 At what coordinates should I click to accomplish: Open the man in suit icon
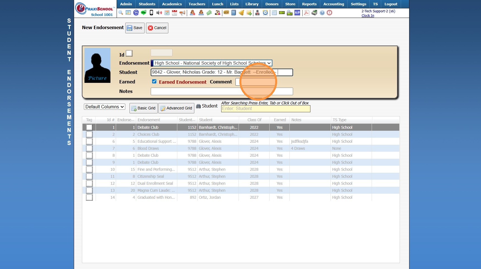pos(258,13)
